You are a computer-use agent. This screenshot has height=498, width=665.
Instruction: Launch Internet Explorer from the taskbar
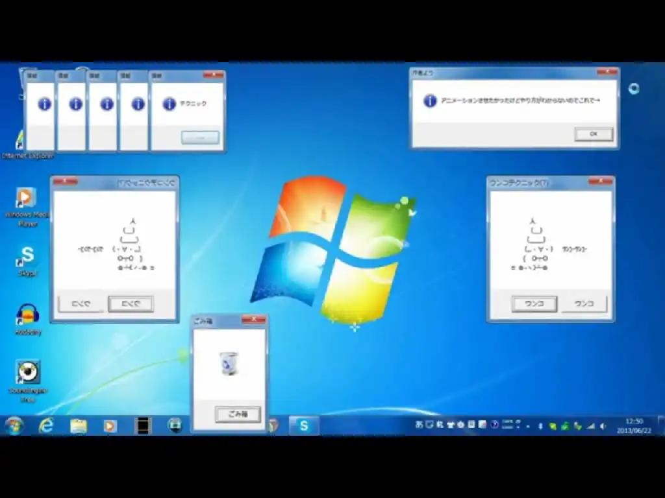[46, 425]
